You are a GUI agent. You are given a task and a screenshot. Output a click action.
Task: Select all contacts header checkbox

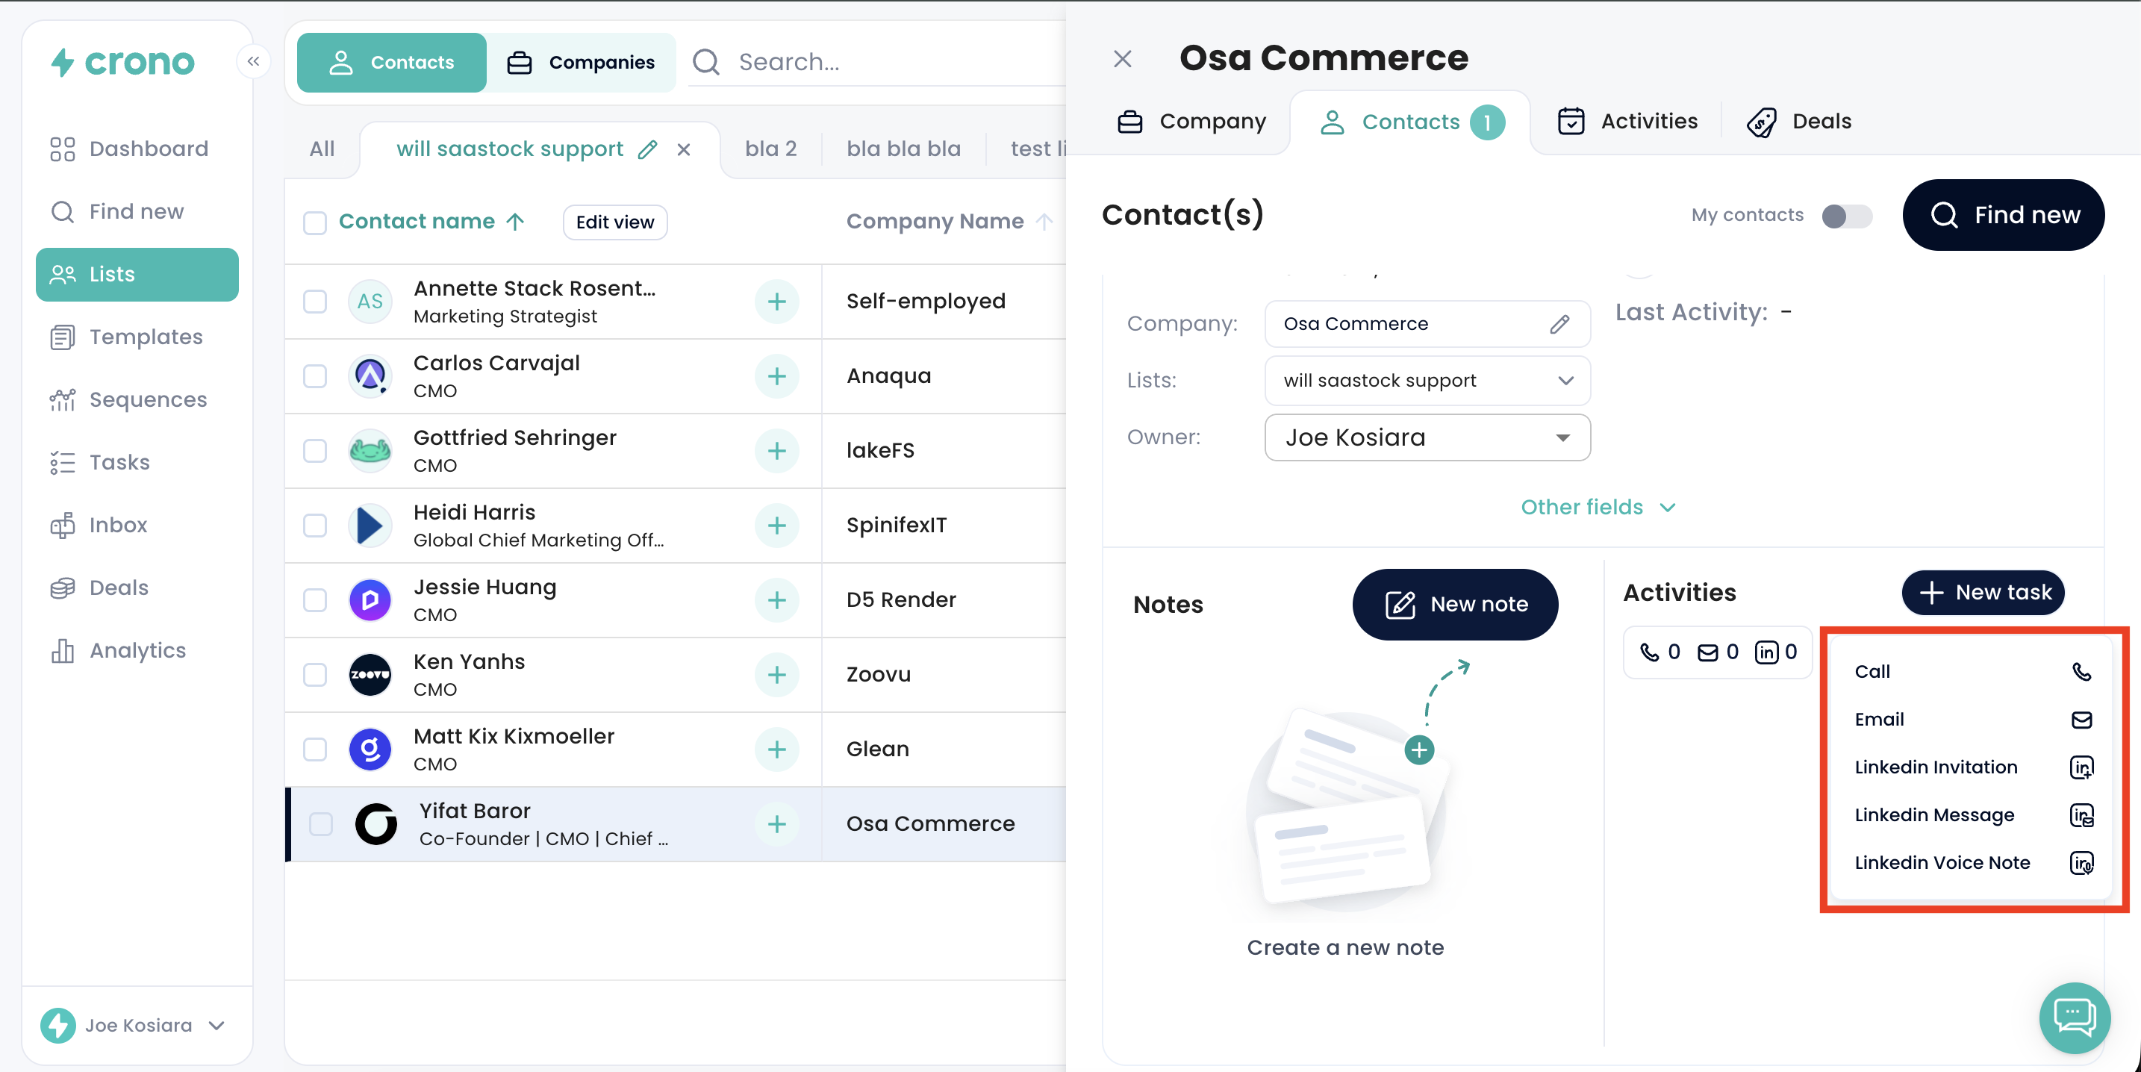click(x=315, y=222)
